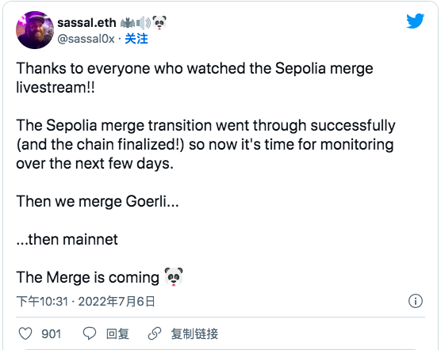Click the Twitter bird logo
Image resolution: width=441 pixels, height=350 pixels.
(x=415, y=21)
